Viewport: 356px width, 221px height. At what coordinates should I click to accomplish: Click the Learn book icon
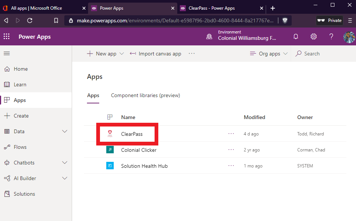[x=7, y=84]
